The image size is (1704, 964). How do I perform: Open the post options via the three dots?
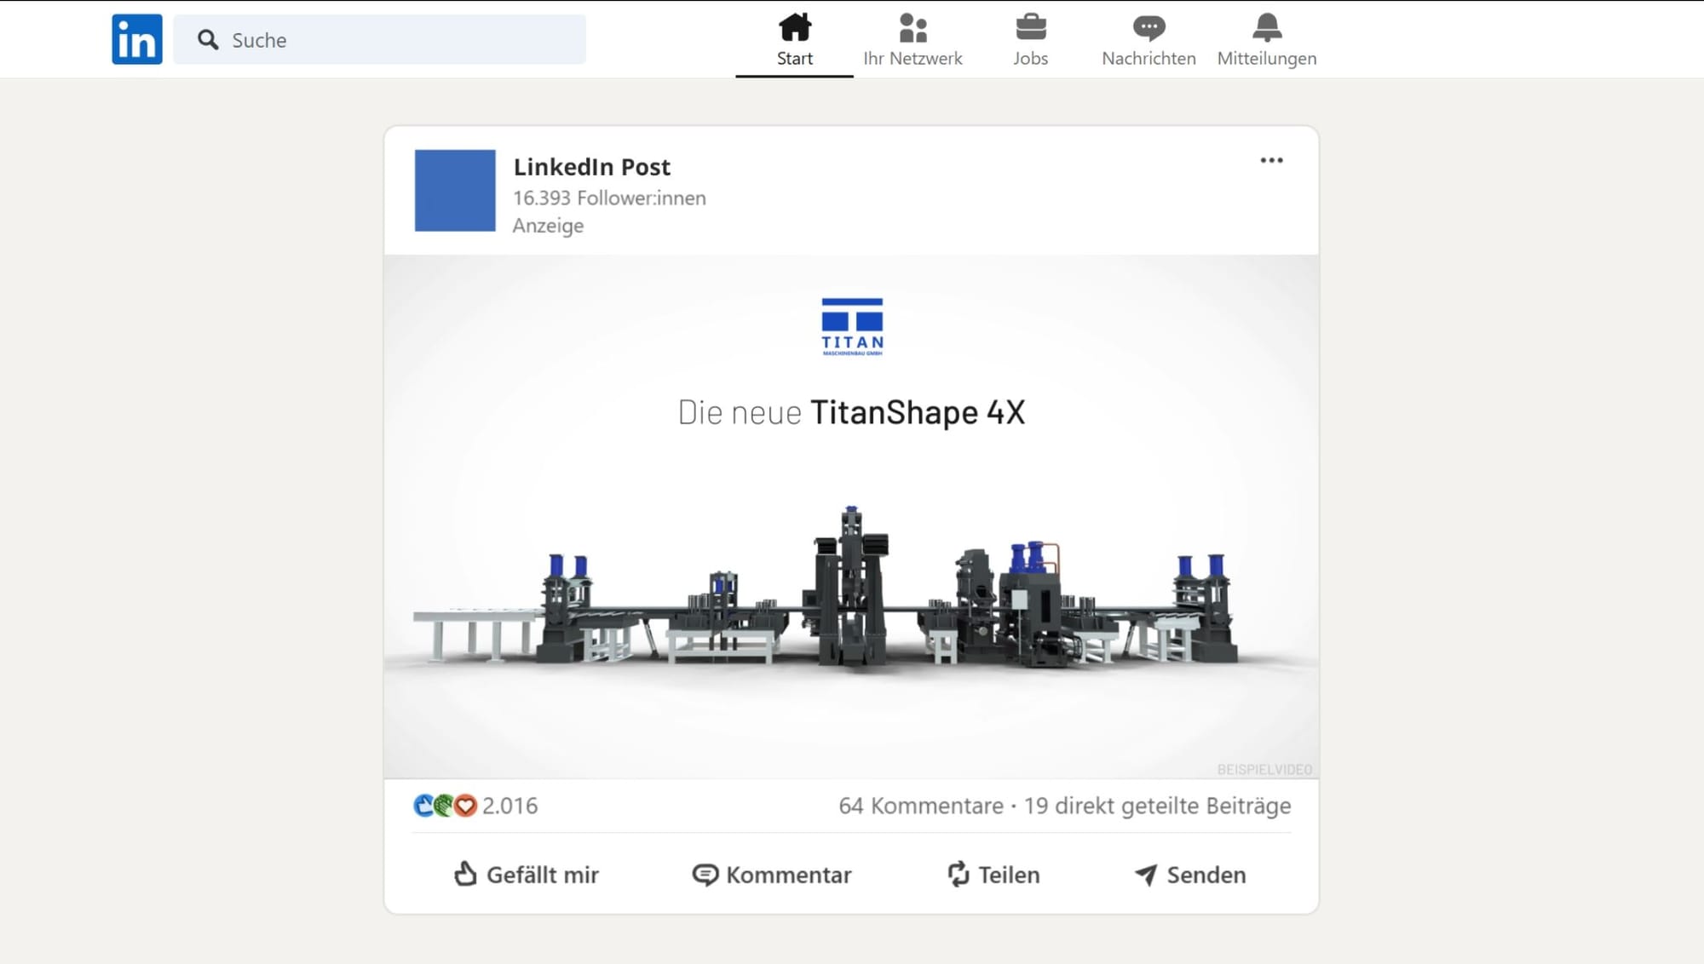(1271, 160)
